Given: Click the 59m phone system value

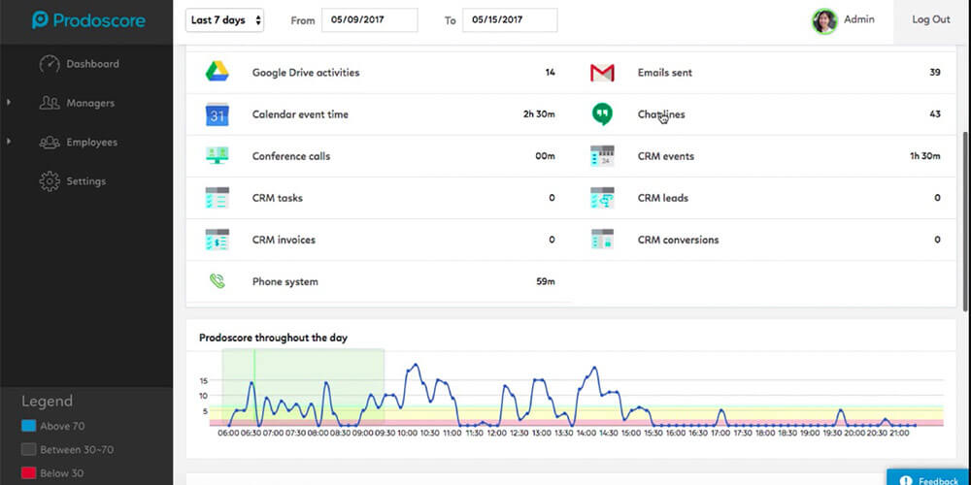Looking at the screenshot, I should click(x=546, y=281).
